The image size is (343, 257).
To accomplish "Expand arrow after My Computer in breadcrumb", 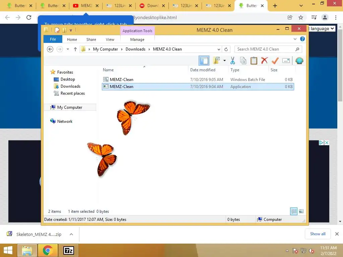I will [x=122, y=49].
